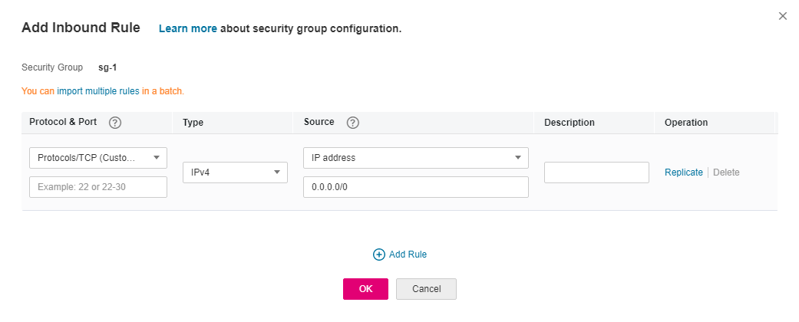
Task: Click the 0.0.0.0/0 source address field
Action: pyautogui.click(x=415, y=187)
